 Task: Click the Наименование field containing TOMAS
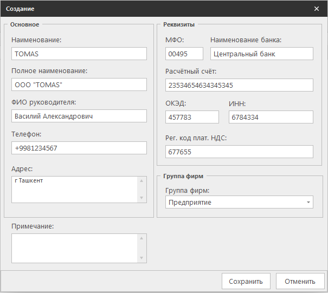(79, 54)
